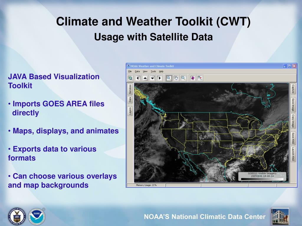Click the Exports data to various formats bullet

(x=52, y=153)
